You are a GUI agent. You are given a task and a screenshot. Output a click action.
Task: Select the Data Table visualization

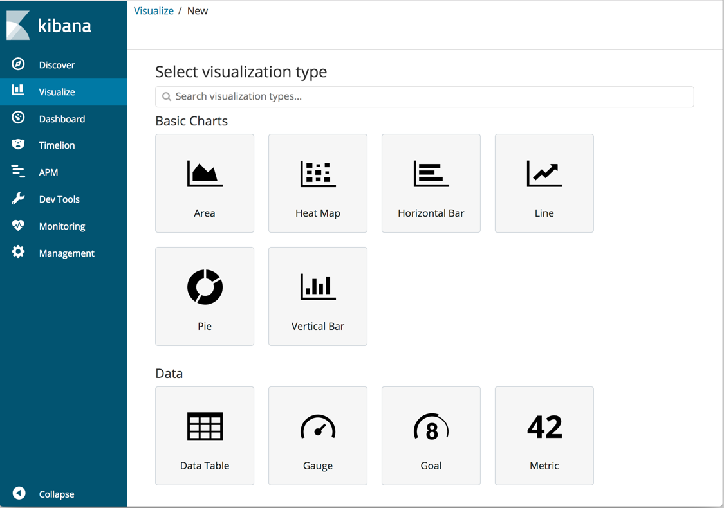(x=204, y=435)
